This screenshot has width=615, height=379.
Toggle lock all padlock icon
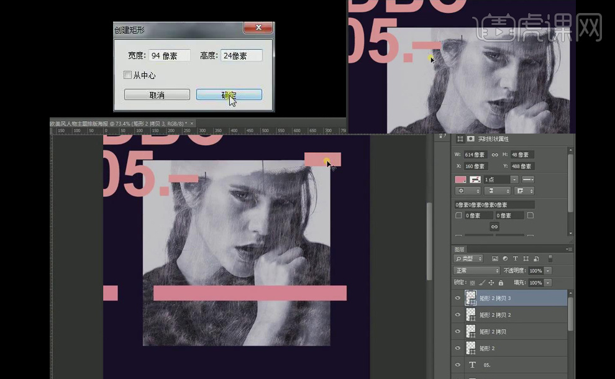click(x=501, y=283)
